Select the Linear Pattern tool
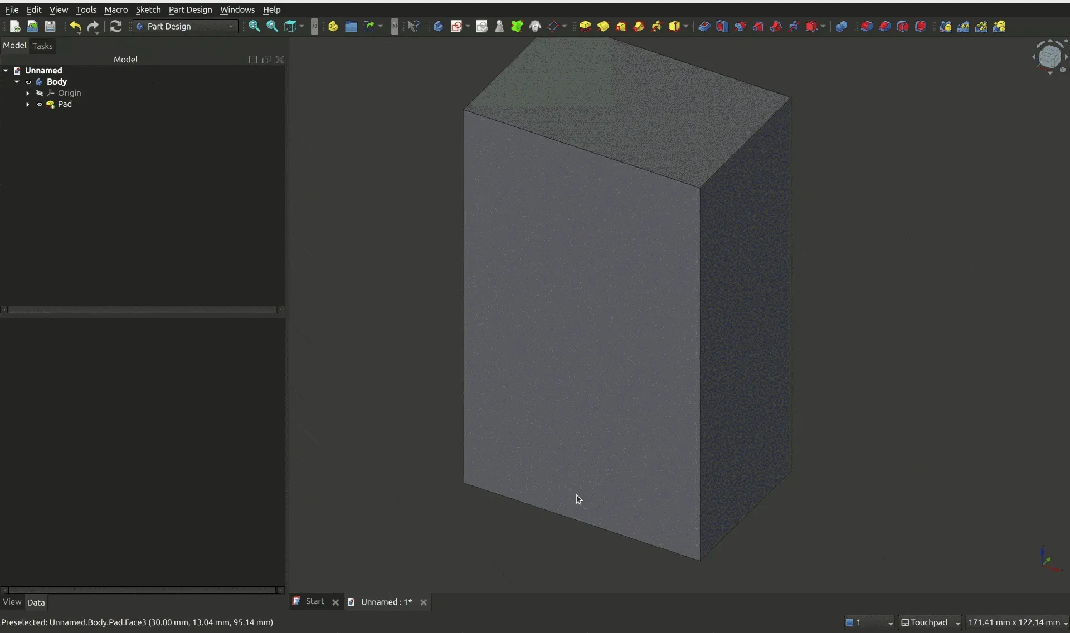The width and height of the screenshot is (1070, 633). pos(964,26)
